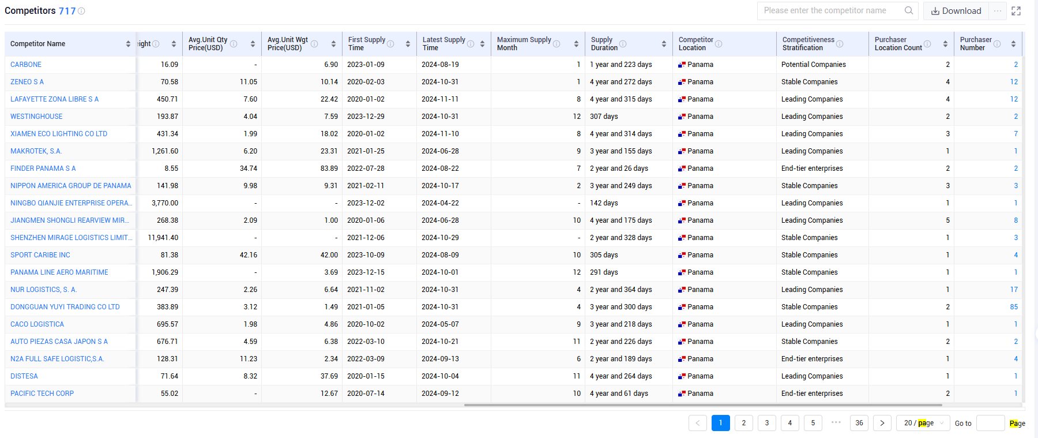Sort by the weight column arrows

tap(174, 44)
